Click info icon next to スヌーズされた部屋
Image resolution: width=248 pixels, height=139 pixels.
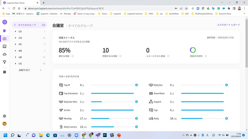point(168,56)
